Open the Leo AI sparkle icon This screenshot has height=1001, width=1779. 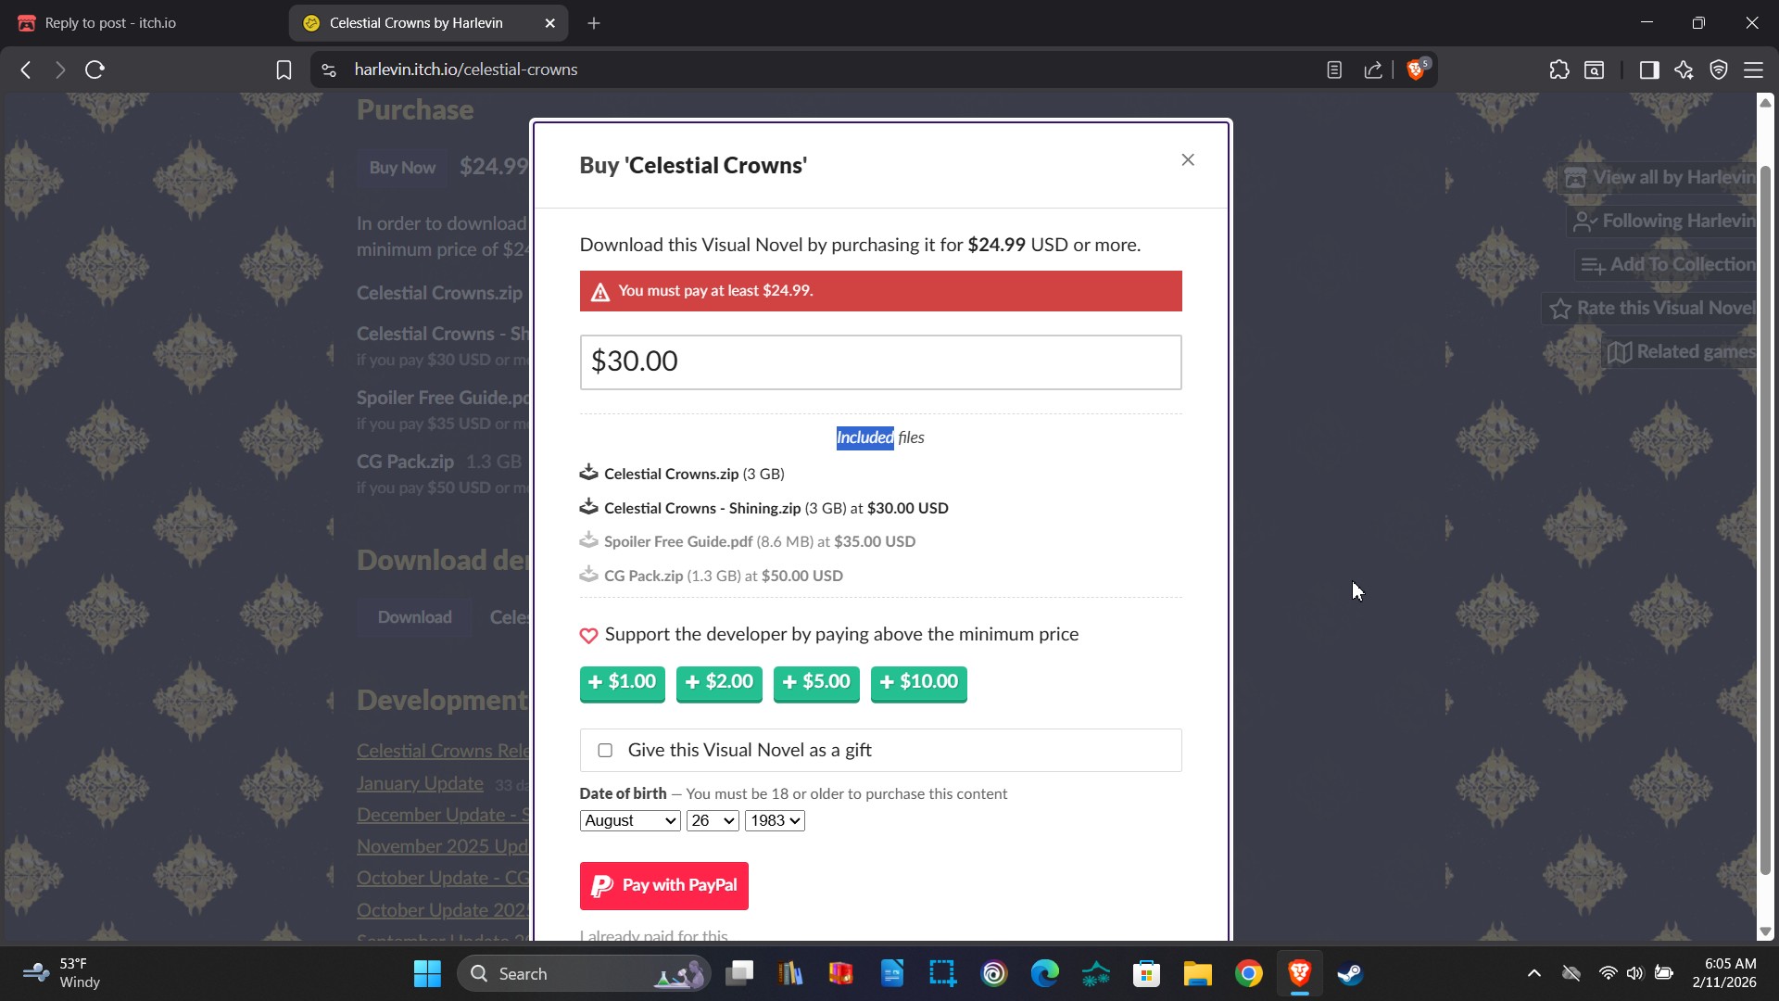click(1684, 70)
